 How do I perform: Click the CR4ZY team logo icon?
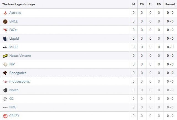(5, 116)
